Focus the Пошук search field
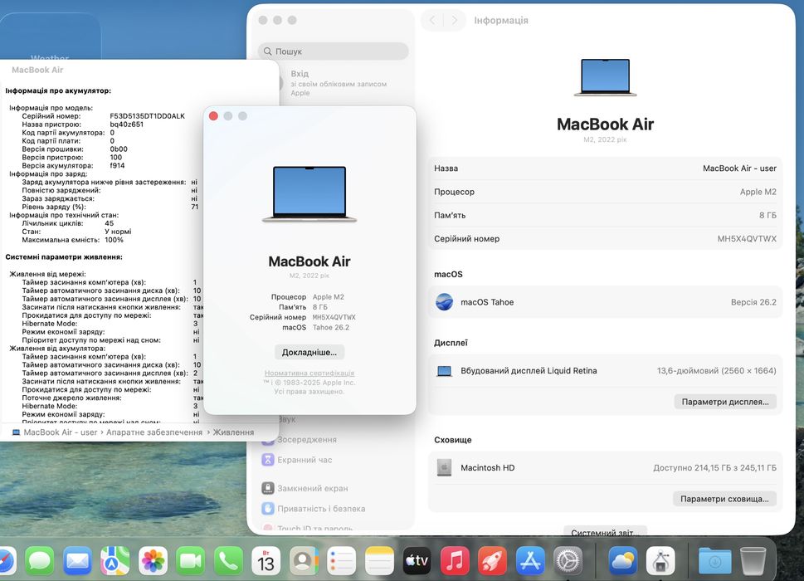The image size is (804, 581). click(x=334, y=51)
